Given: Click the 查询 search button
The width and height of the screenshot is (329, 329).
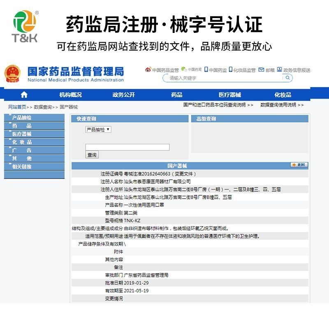Looking at the screenshot, I should tap(92, 155).
